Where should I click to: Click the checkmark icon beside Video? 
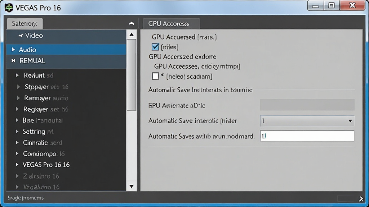[x=21, y=36]
